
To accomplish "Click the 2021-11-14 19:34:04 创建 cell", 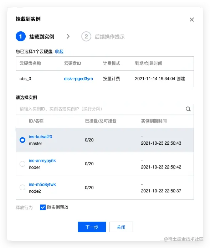I will pos(160,79).
